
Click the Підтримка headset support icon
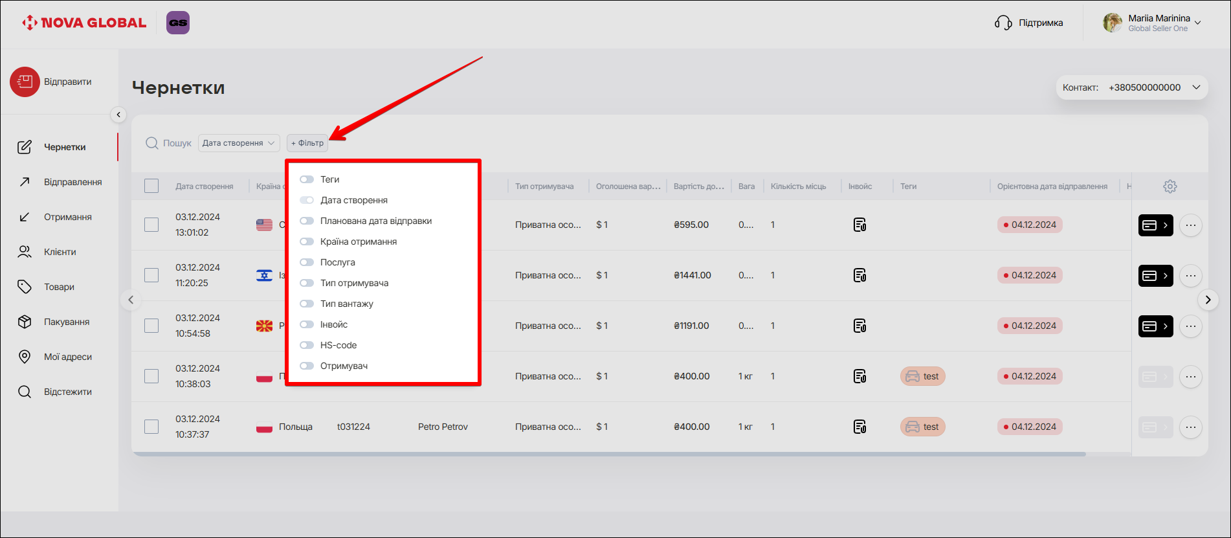pyautogui.click(x=1003, y=23)
